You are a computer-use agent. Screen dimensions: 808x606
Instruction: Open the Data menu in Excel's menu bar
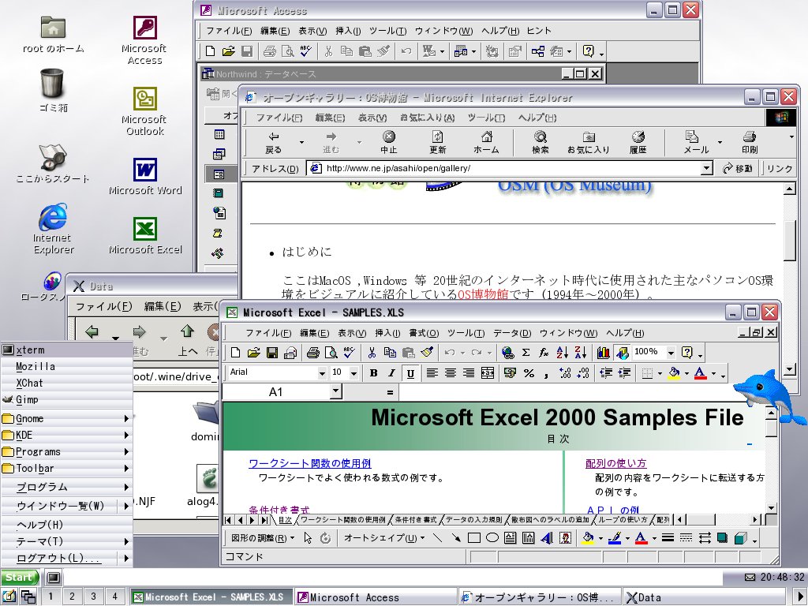tap(511, 333)
